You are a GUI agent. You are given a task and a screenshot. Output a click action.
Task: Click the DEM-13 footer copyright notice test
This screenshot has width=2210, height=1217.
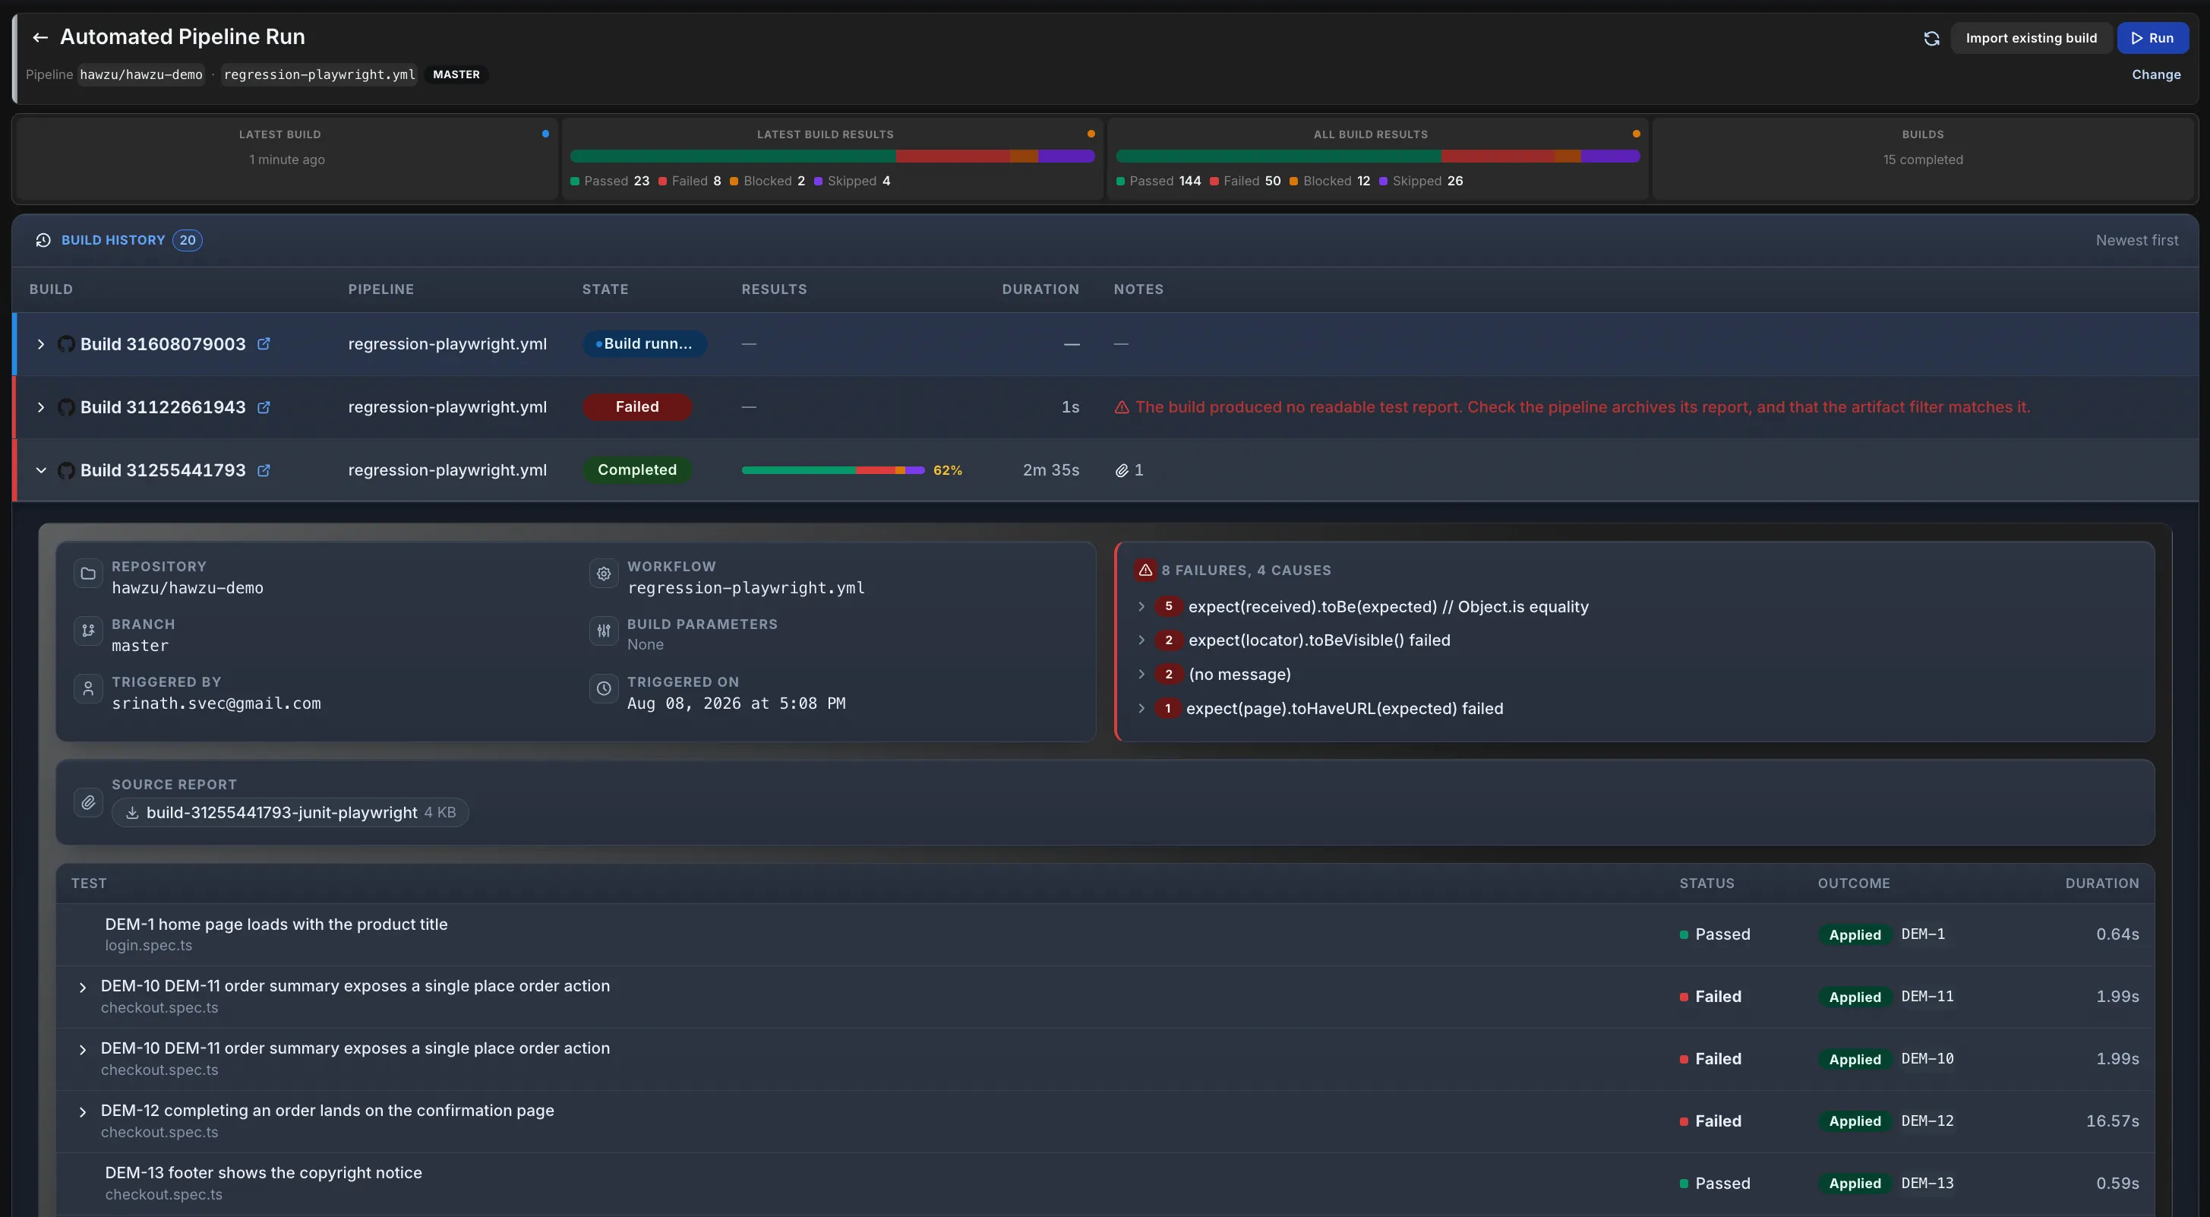1105,1184
